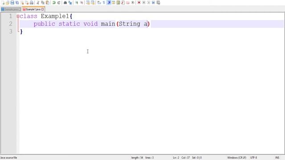Click the word 'class' on line 1
The image size is (285, 160).
click(28, 16)
